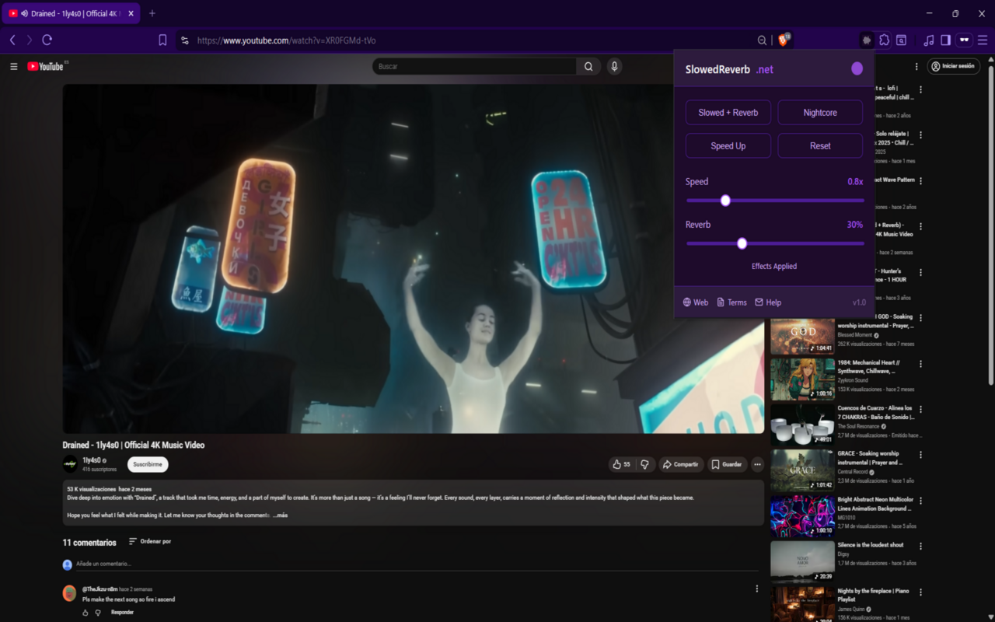
Task: Open options for Silence is the loudest shout
Action: pyautogui.click(x=921, y=547)
